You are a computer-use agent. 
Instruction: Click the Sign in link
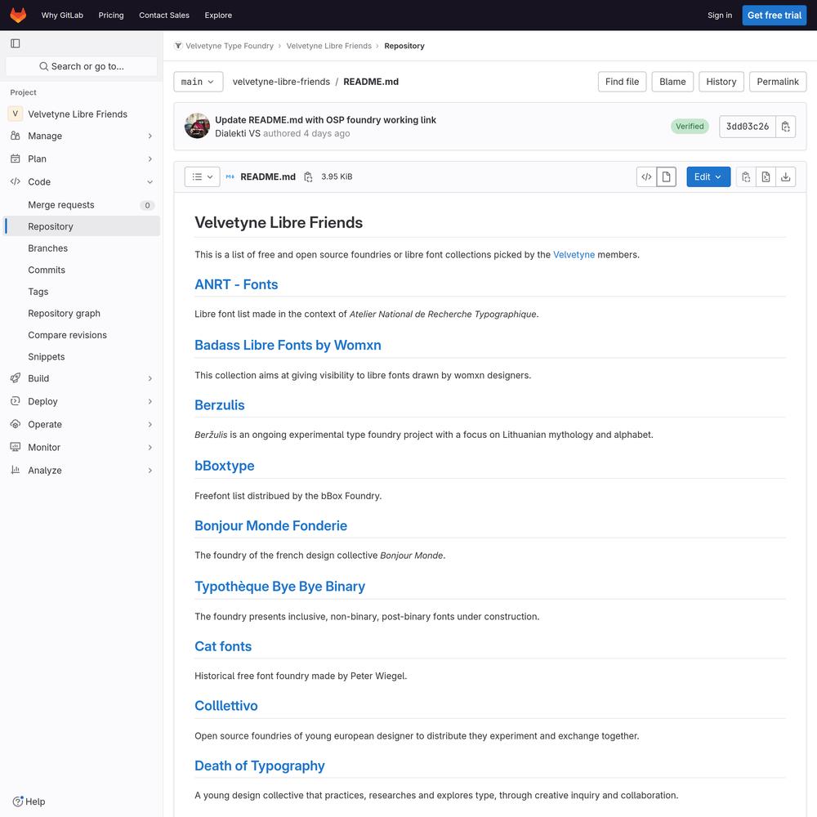720,15
